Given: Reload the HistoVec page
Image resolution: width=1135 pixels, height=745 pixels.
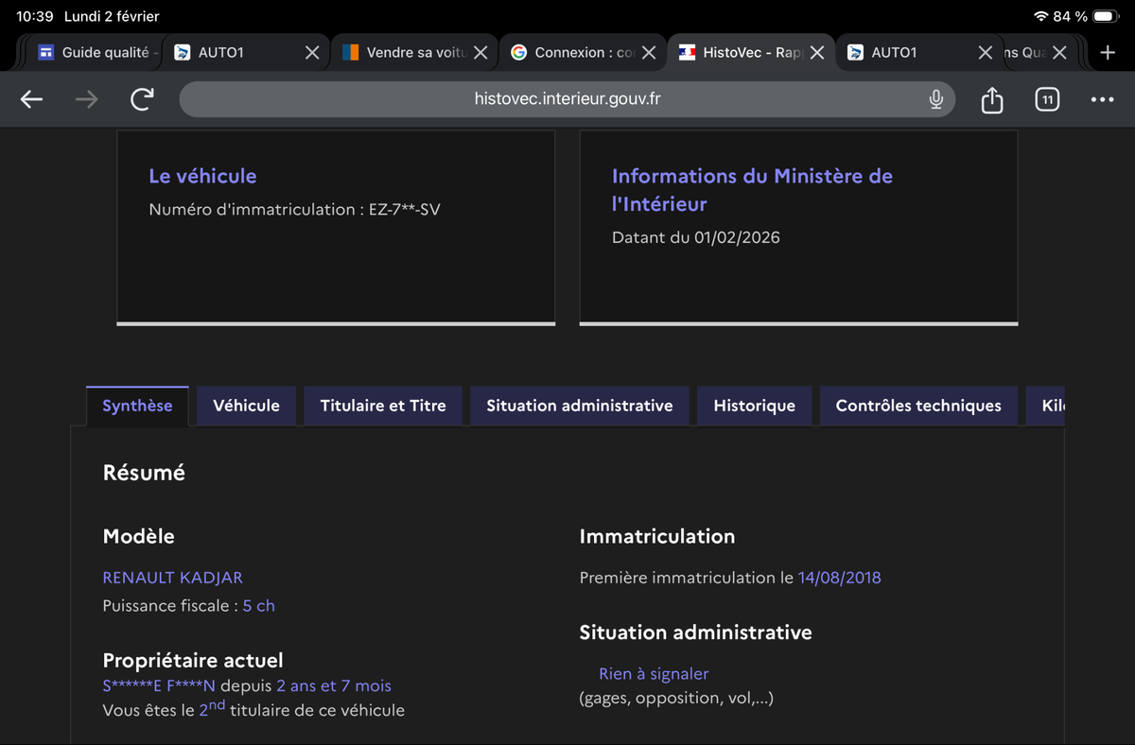Looking at the screenshot, I should point(142,99).
